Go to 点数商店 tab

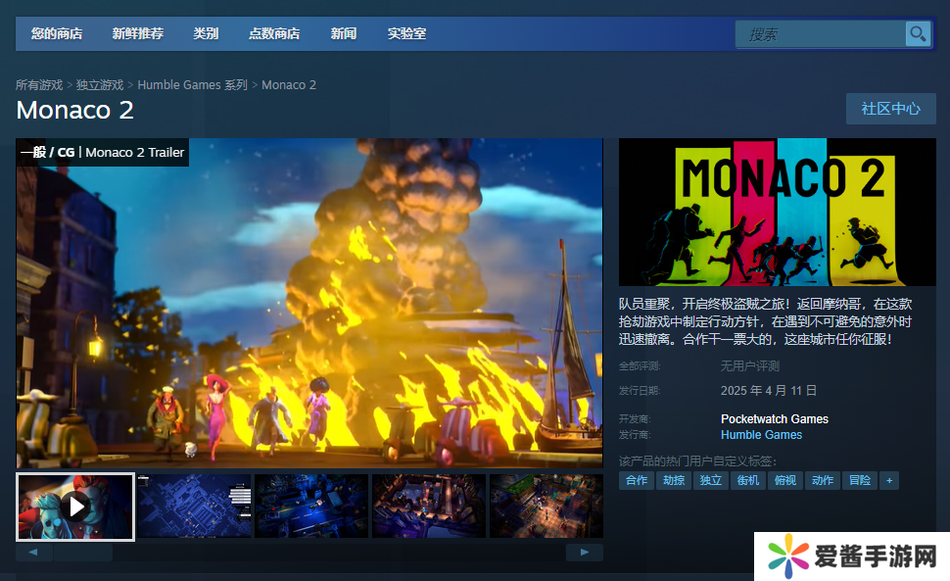[x=274, y=34]
